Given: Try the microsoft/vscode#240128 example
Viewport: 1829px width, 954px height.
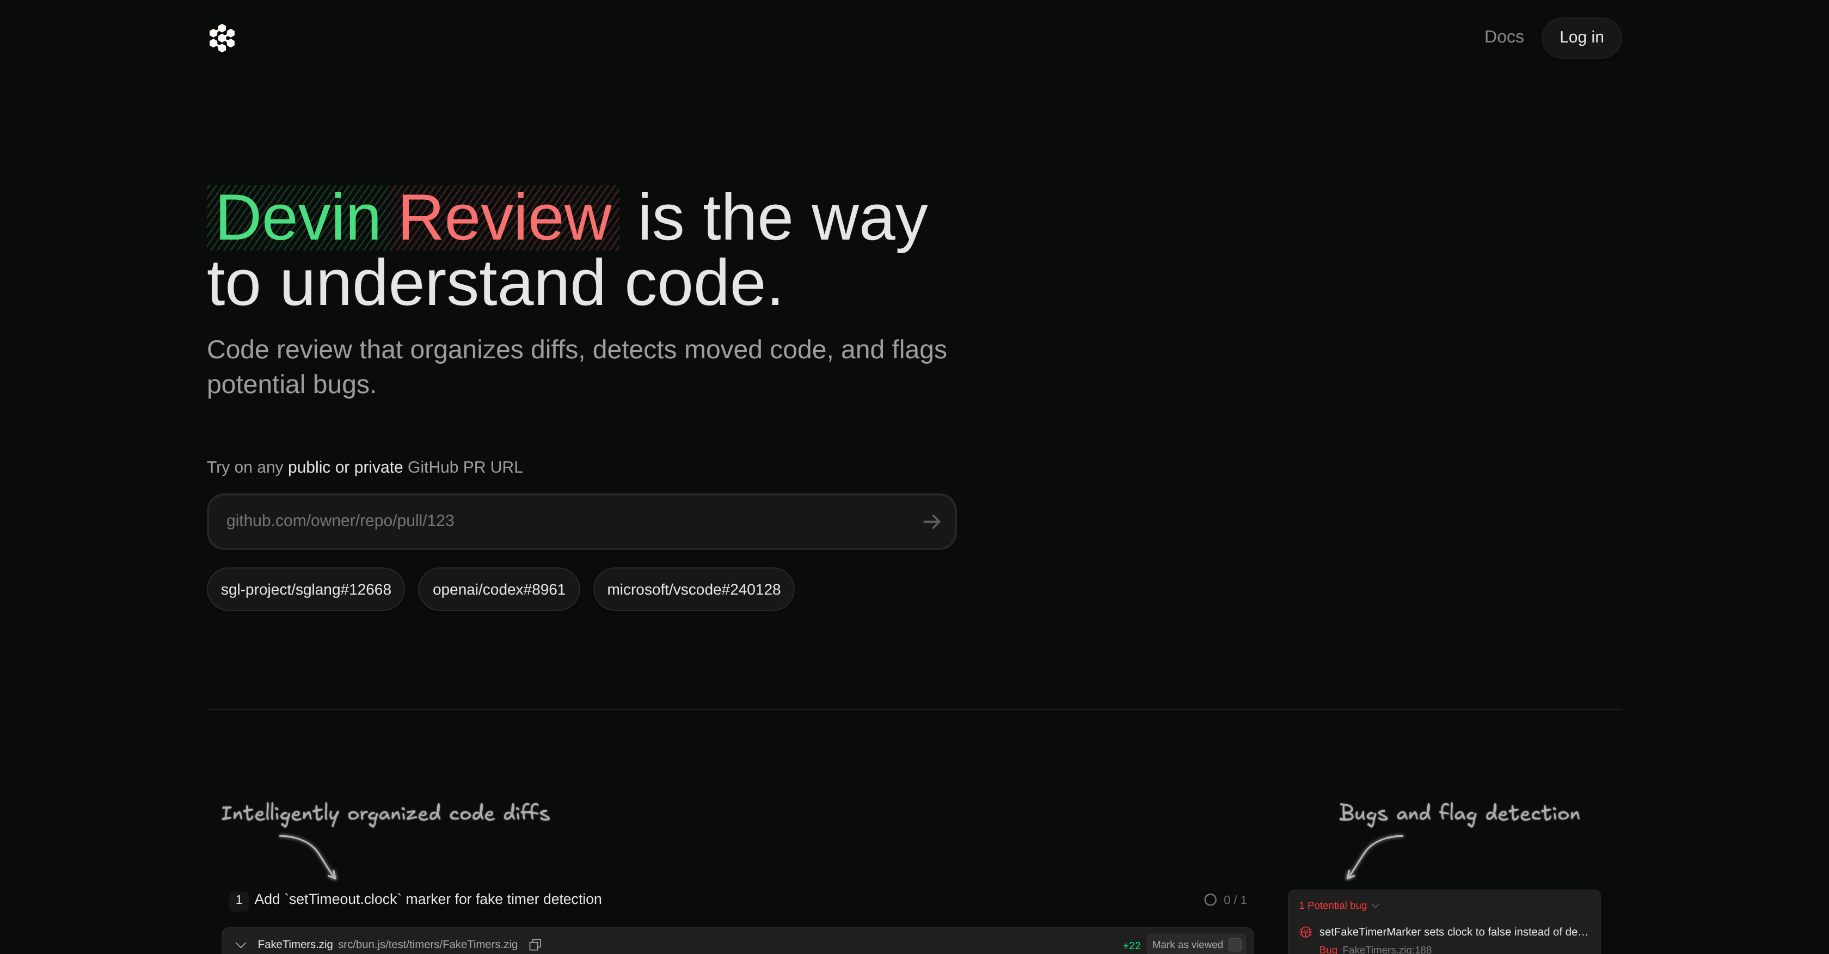Looking at the screenshot, I should (693, 589).
